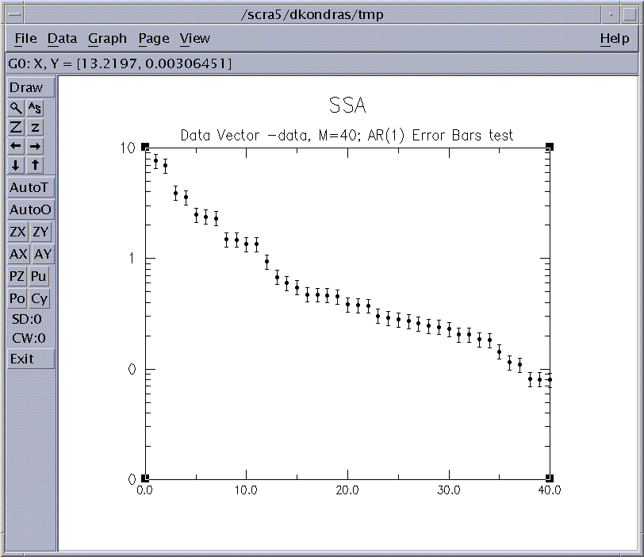This screenshot has width=644, height=557.
Task: Expand the Page dropdown menu
Action: 154,38
